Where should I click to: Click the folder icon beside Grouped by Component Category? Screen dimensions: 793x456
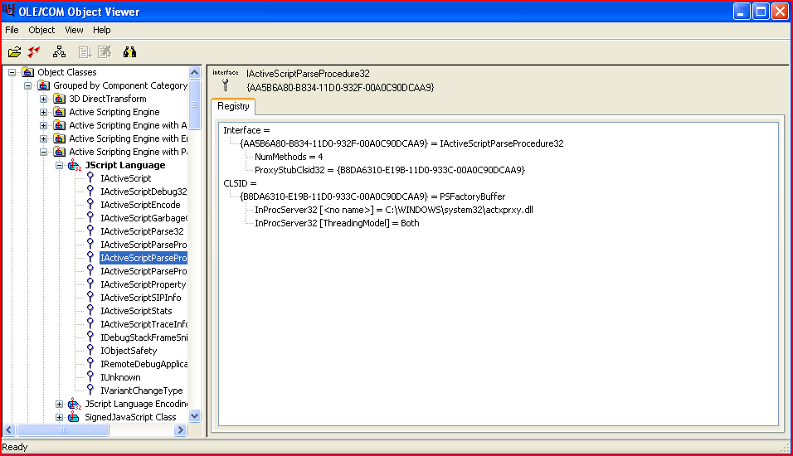pyautogui.click(x=44, y=85)
